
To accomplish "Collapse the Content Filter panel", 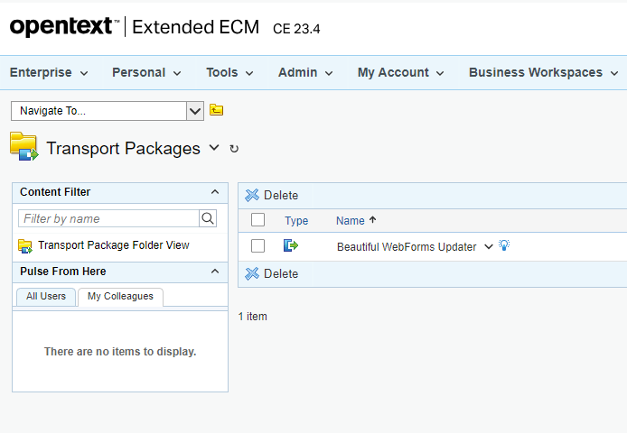I will coord(214,192).
